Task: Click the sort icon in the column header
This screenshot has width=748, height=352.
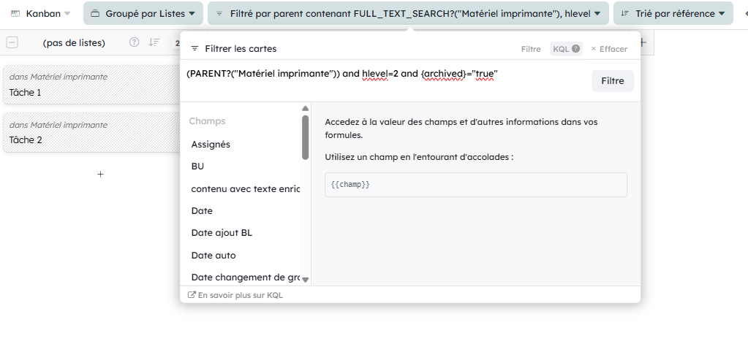Action: (154, 42)
